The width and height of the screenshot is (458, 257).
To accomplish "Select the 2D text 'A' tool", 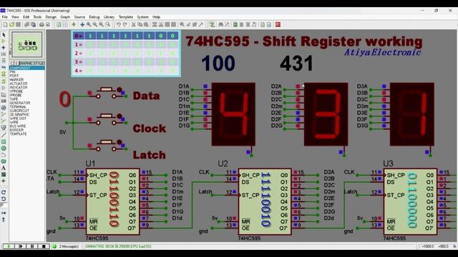I will pyautogui.click(x=4, y=168).
